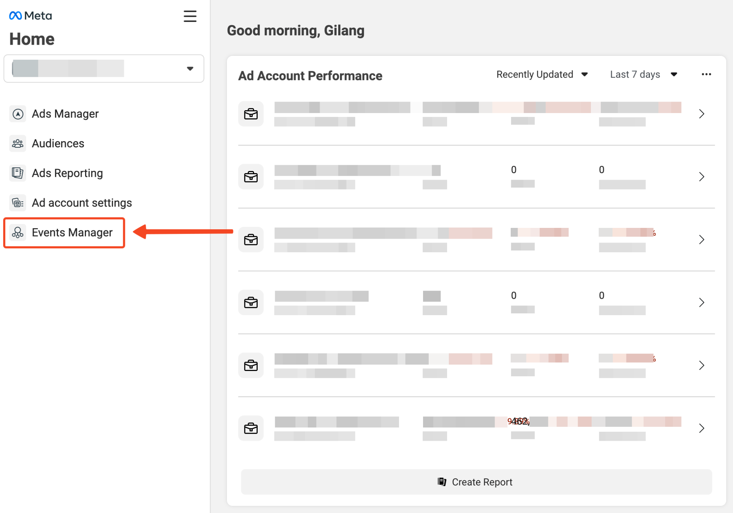733x513 pixels.
Task: Click the Meta logo
Action: coord(30,15)
